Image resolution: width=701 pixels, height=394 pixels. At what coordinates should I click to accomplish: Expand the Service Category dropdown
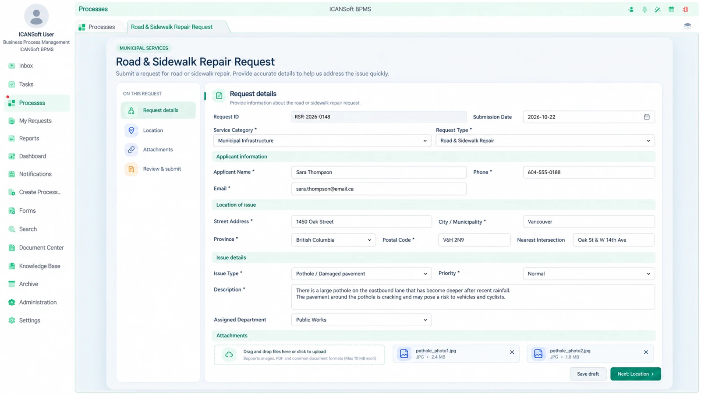pyautogui.click(x=322, y=141)
